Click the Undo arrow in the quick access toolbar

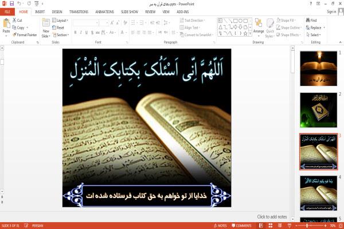click(x=19, y=3)
